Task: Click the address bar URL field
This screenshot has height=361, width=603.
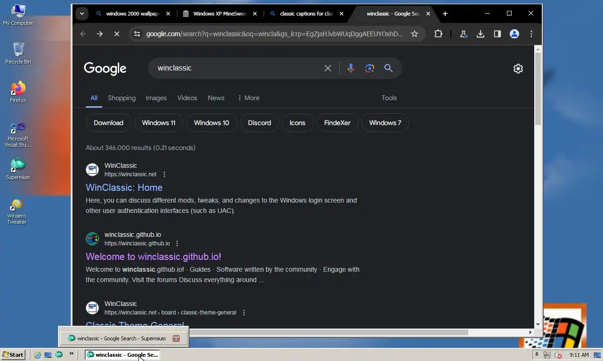Action: tap(275, 34)
